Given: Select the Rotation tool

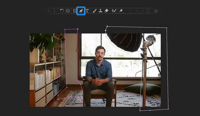Looking at the screenshot, I should click(62, 11).
